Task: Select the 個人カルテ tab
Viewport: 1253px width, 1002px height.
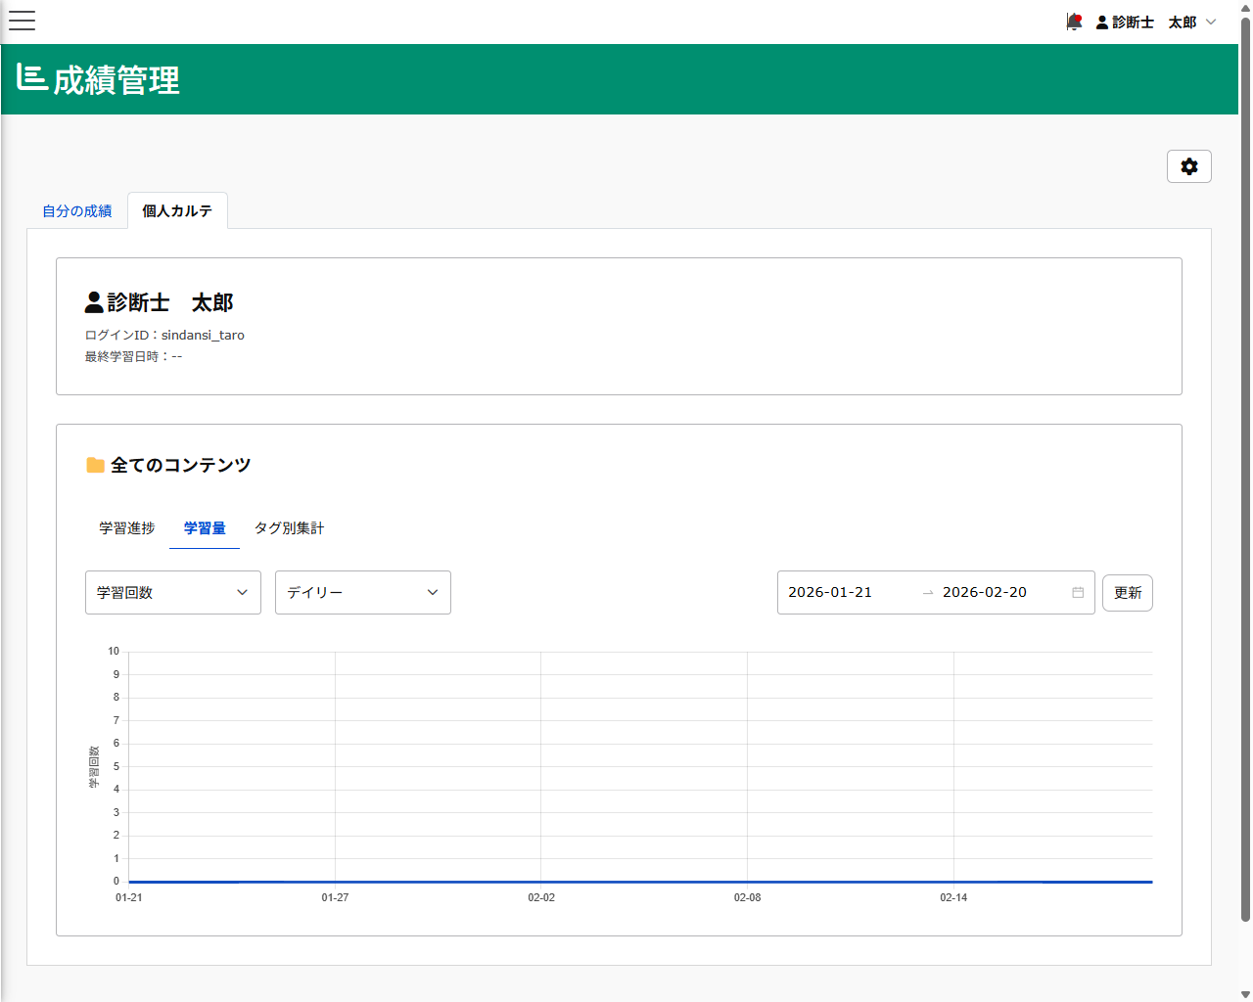Action: point(177,210)
